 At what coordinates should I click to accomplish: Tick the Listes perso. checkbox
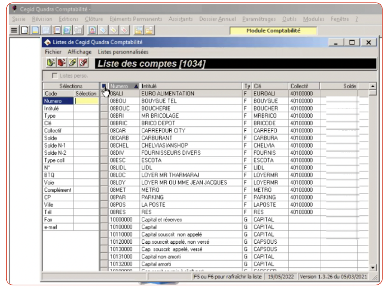pyautogui.click(x=55, y=76)
